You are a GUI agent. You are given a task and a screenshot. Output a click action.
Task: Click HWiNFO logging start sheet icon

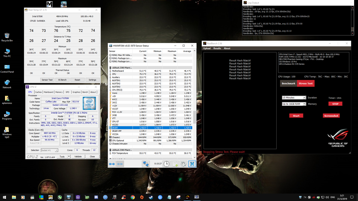[x=175, y=164]
